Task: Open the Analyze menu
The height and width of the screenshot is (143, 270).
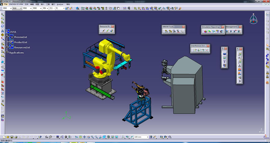Action: coord(60,4)
